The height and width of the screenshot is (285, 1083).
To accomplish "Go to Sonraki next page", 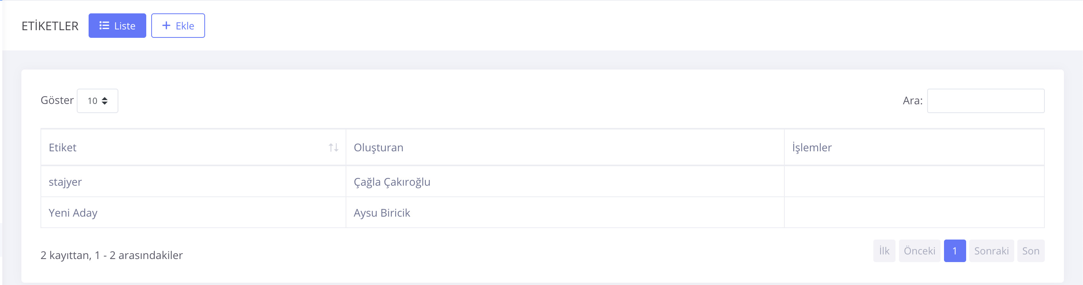I will [x=991, y=251].
